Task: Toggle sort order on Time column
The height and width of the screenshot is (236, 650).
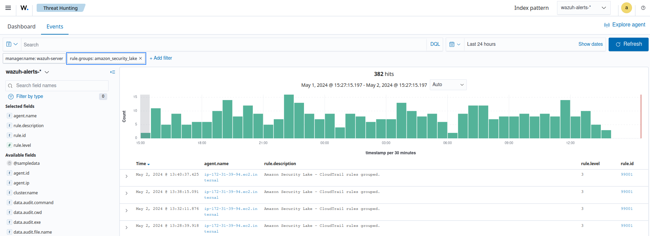Action: pos(149,164)
